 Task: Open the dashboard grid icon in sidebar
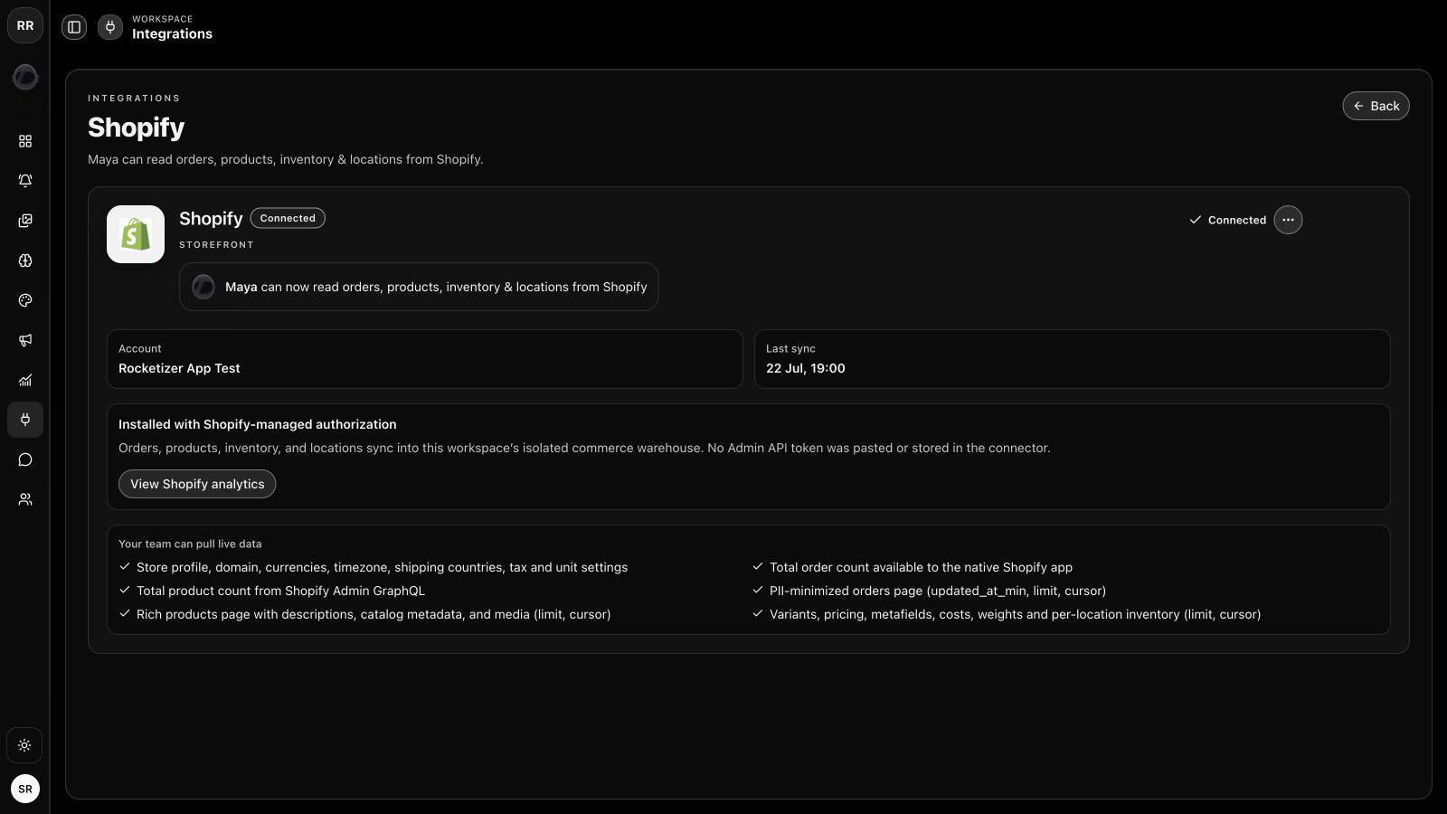[25, 141]
